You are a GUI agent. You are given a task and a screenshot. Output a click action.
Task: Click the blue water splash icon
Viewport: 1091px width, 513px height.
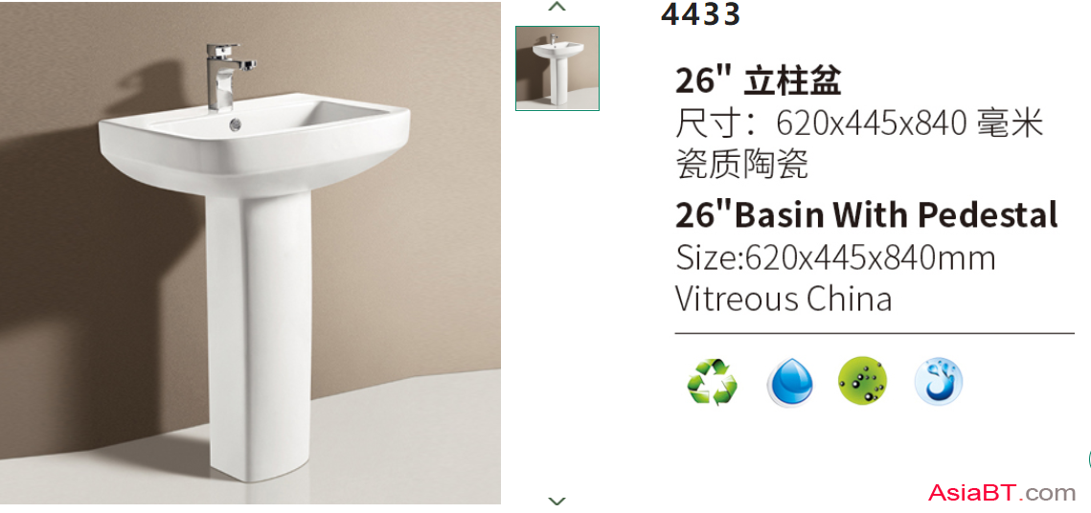pyautogui.click(x=939, y=382)
